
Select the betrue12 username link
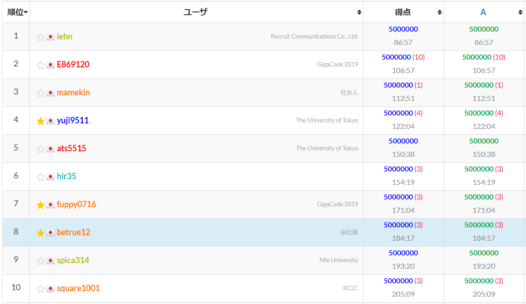tap(73, 232)
